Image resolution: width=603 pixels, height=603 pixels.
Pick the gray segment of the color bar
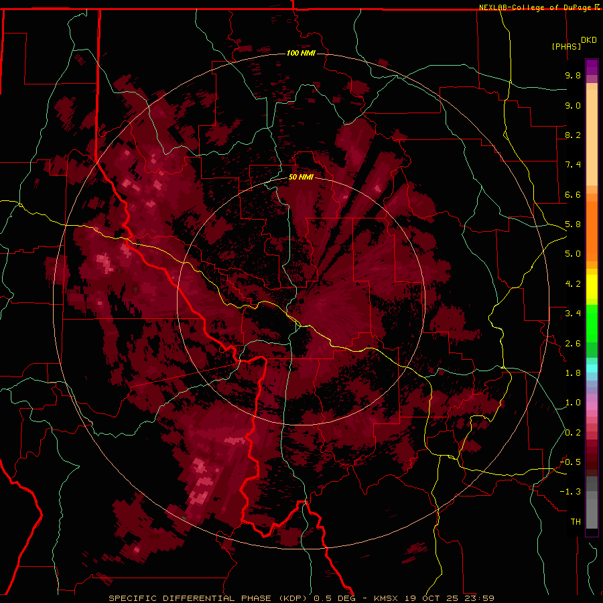[592, 503]
